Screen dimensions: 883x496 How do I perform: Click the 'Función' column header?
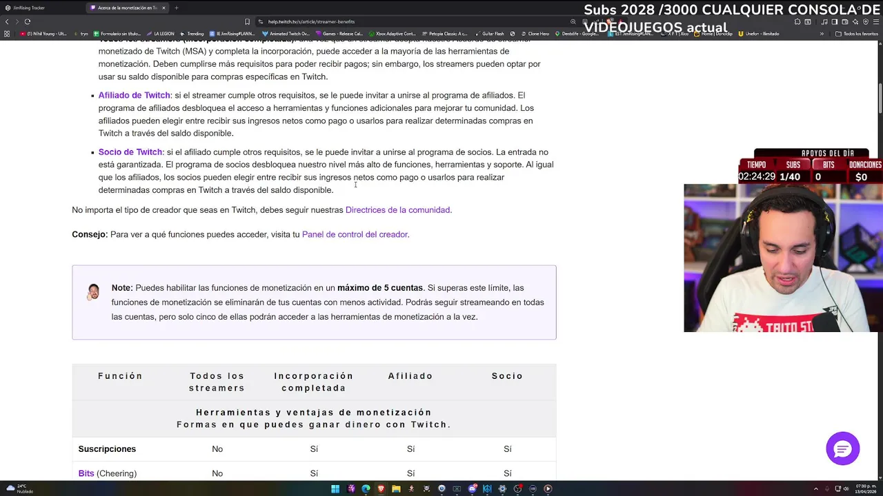click(120, 375)
